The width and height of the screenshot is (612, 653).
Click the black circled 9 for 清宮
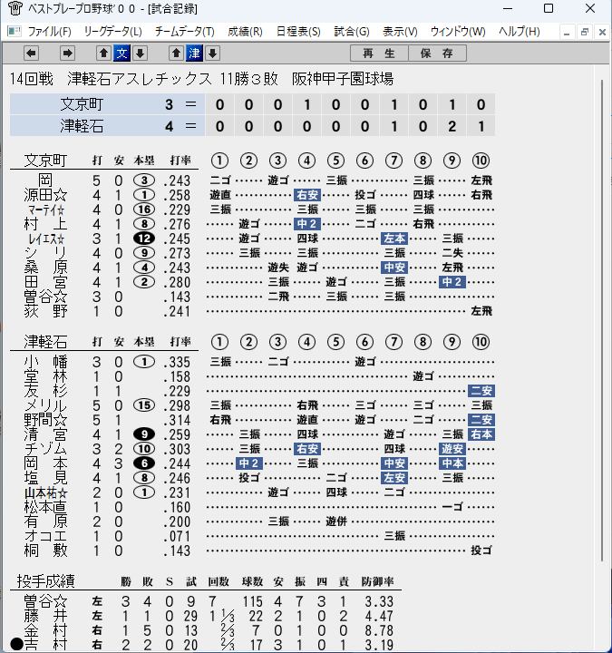point(144,434)
